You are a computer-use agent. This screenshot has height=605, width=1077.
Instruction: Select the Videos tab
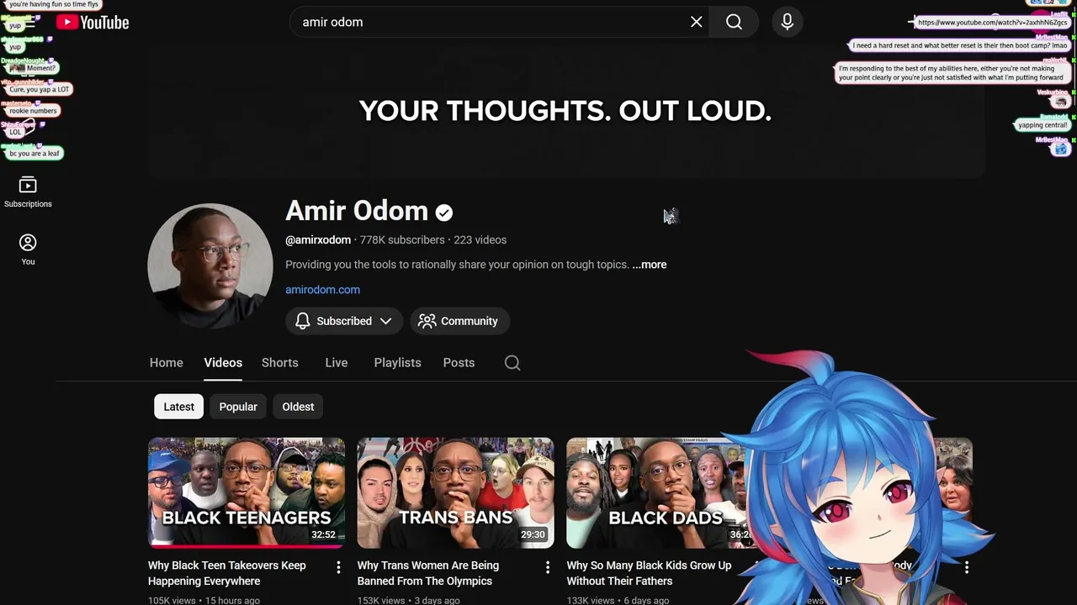pyautogui.click(x=223, y=363)
